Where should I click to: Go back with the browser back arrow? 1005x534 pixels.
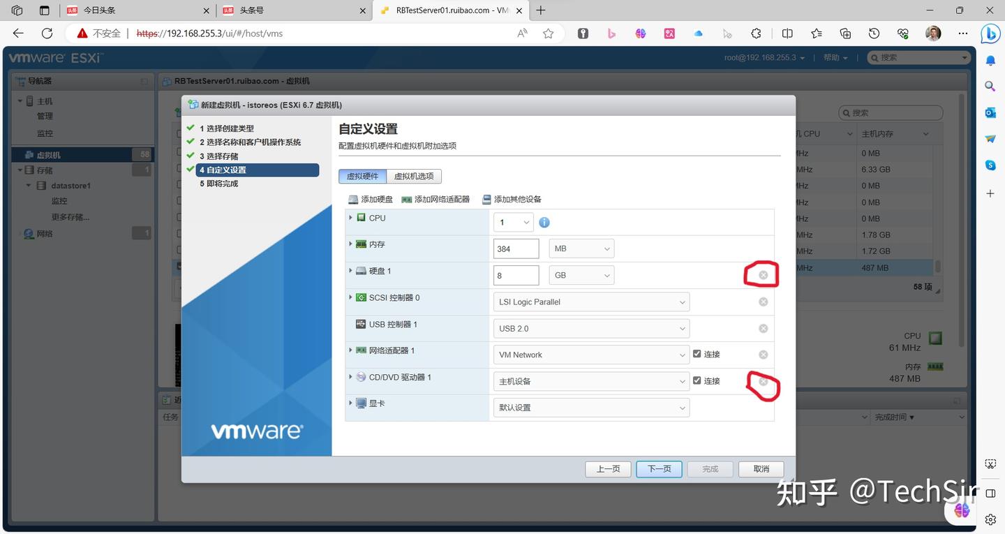click(x=18, y=34)
